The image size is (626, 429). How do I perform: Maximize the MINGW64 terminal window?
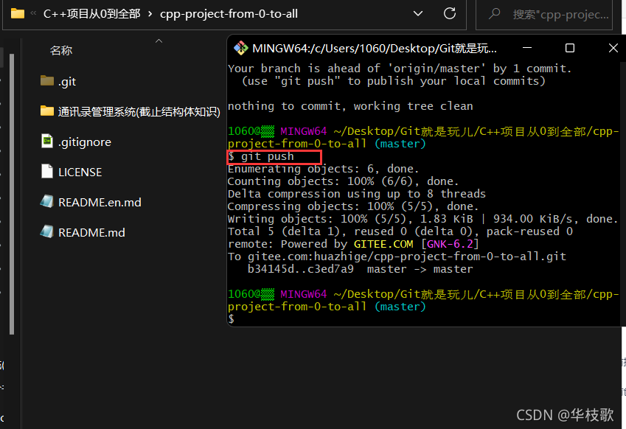pos(570,49)
